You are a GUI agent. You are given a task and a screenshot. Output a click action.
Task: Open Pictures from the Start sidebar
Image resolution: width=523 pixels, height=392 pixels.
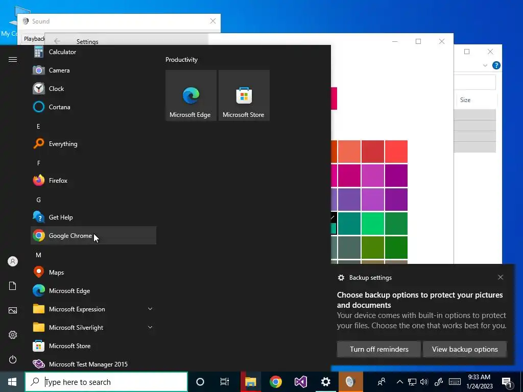tap(13, 310)
